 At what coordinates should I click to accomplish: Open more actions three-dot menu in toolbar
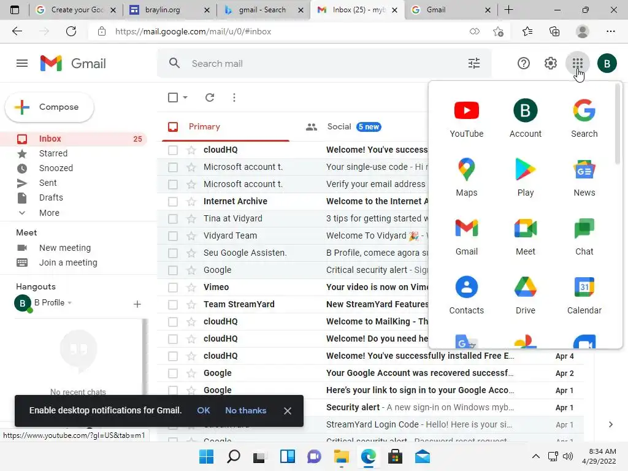tap(234, 98)
